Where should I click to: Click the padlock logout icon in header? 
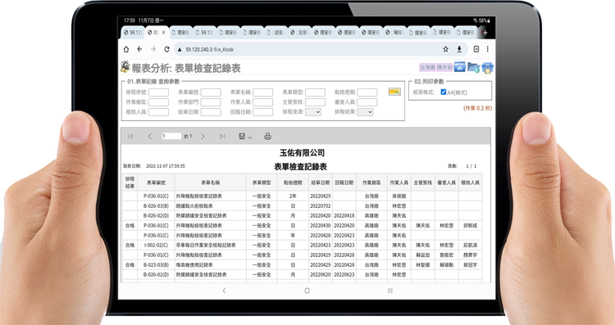coord(487,68)
